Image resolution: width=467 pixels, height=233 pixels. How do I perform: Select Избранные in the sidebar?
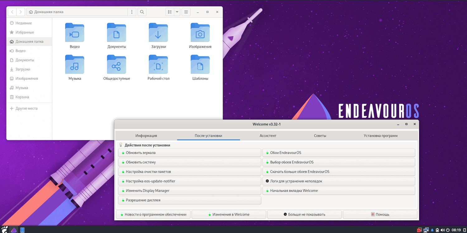[29, 32]
